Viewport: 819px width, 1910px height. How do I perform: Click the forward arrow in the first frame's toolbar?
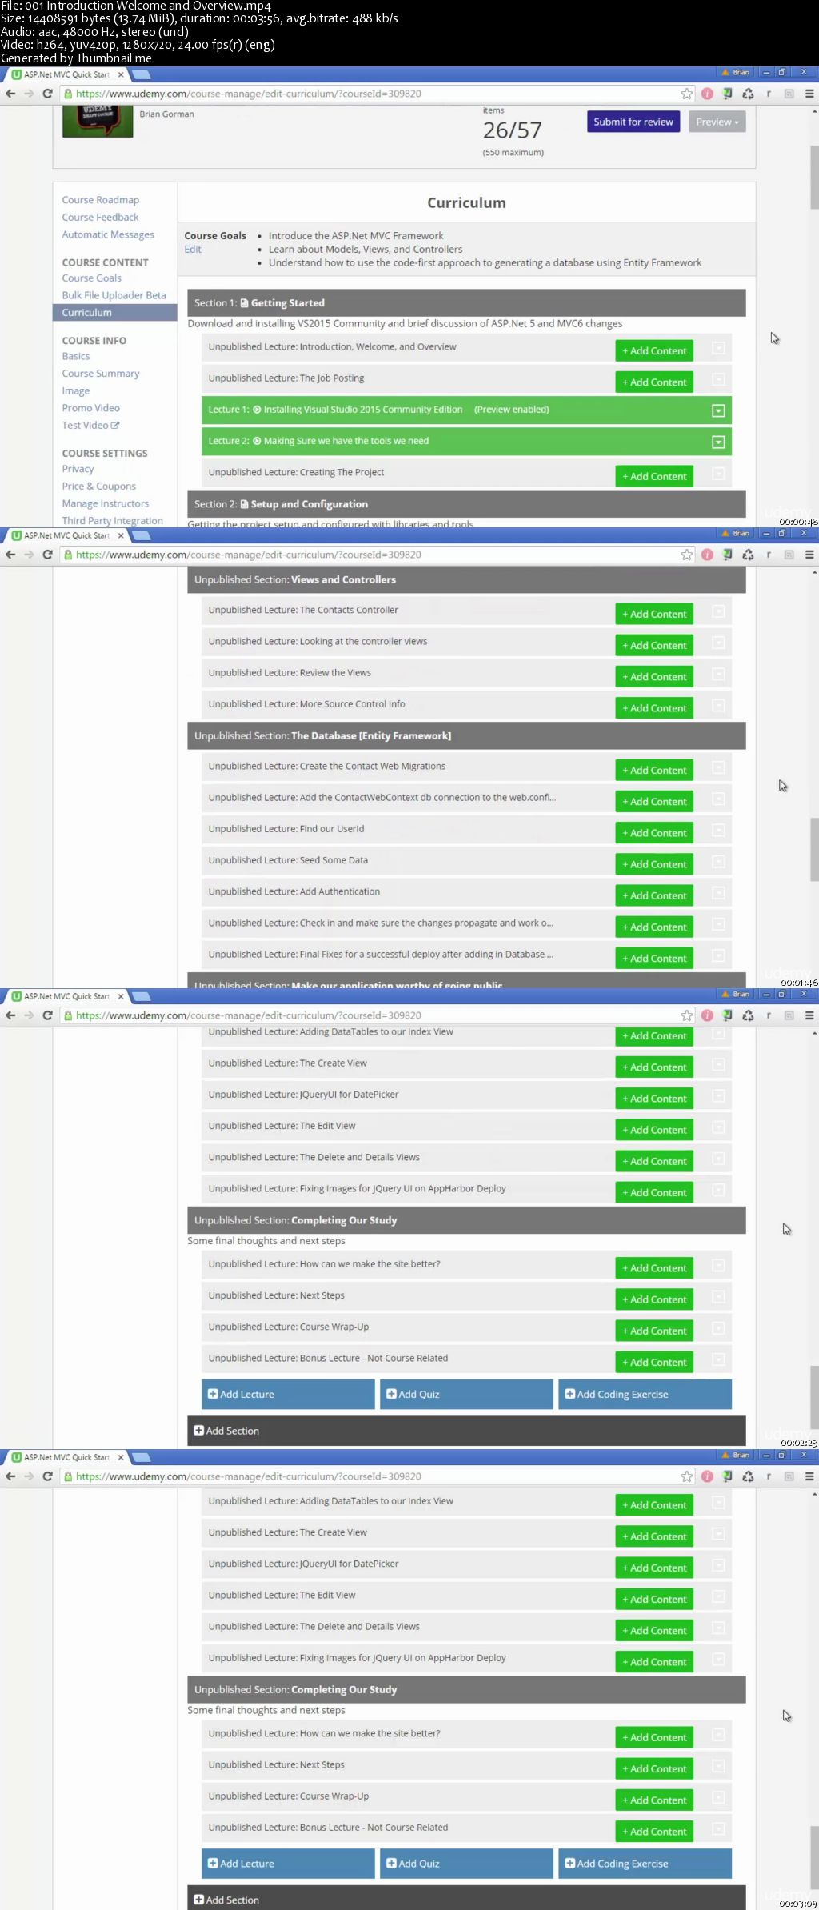point(29,94)
